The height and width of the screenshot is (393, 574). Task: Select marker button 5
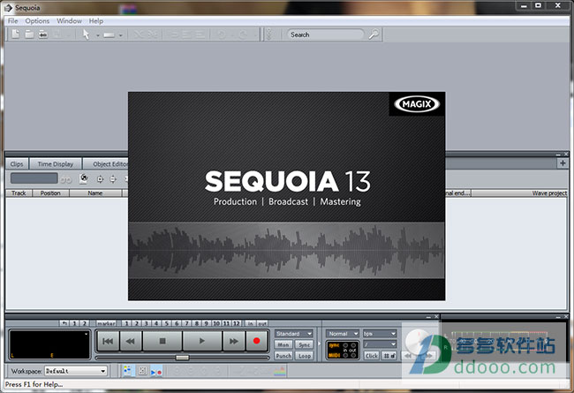pos(167,323)
